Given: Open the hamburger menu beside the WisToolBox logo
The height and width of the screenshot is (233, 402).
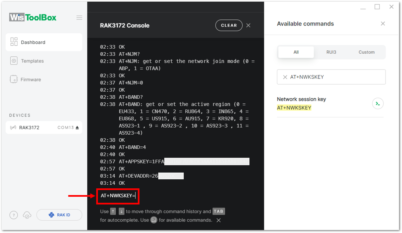Looking at the screenshot, I should pyautogui.click(x=79, y=18).
